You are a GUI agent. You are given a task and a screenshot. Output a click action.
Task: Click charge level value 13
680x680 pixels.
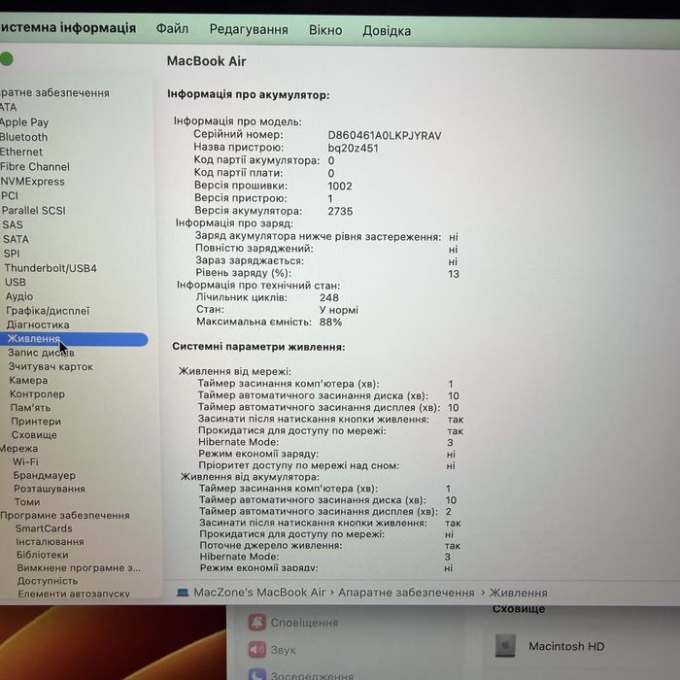pos(454,274)
